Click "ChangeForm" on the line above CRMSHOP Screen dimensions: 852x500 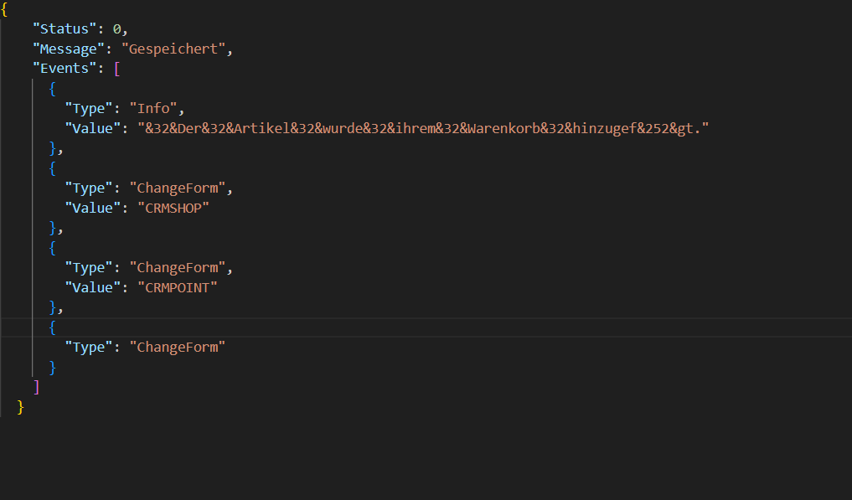coord(177,188)
